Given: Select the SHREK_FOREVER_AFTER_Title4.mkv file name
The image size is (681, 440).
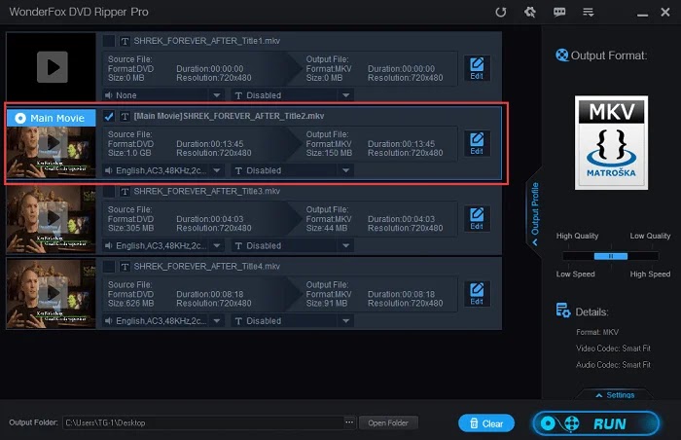Looking at the screenshot, I should [206, 267].
